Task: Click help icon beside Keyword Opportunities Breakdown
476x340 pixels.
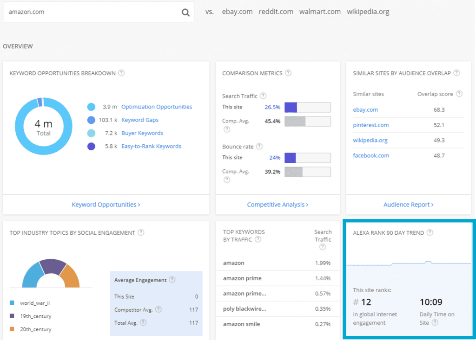Action: 121,73
